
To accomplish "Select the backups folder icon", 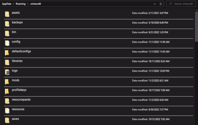I will [x=7, y=24].
